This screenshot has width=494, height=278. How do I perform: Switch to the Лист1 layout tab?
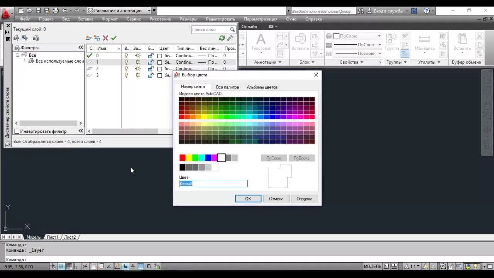(52, 237)
